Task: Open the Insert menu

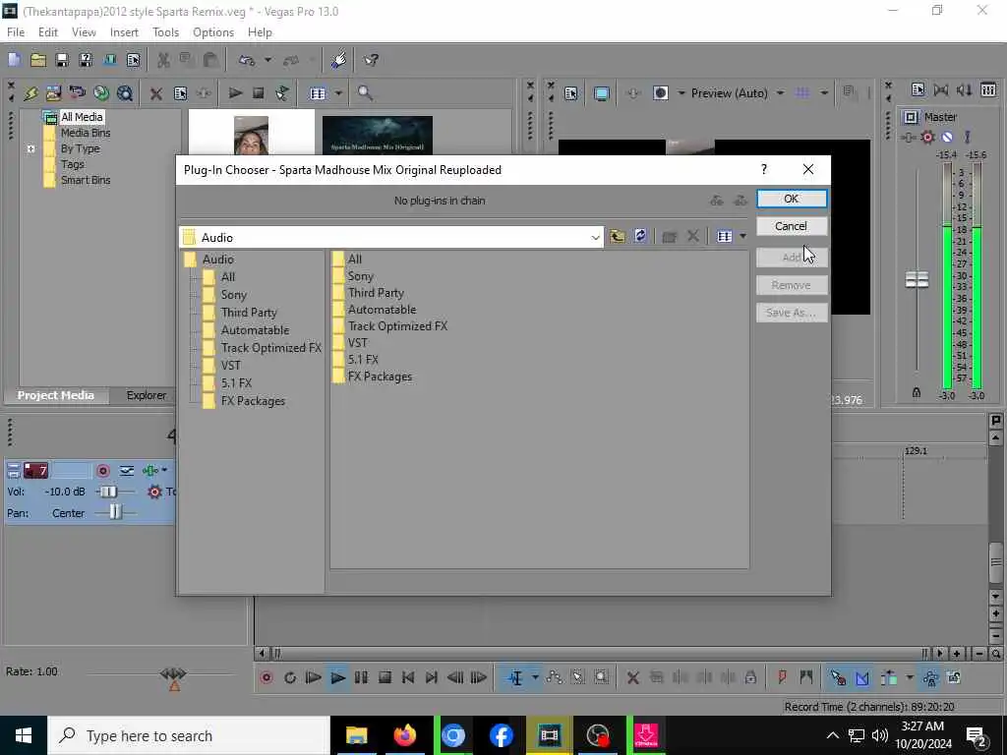Action: pyautogui.click(x=124, y=32)
